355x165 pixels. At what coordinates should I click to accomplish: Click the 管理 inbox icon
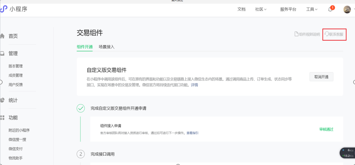click(2, 54)
